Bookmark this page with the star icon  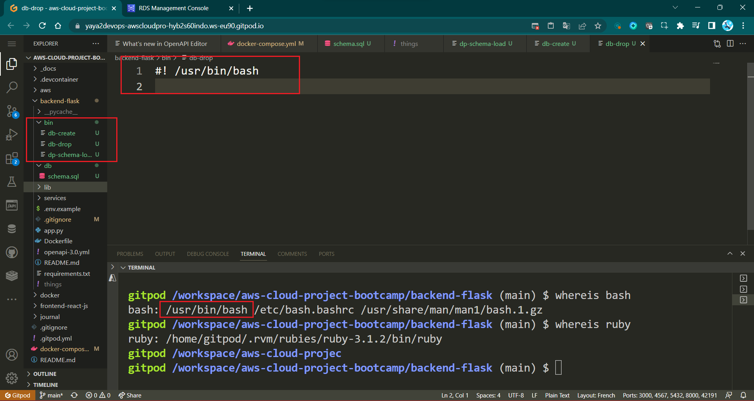598,26
